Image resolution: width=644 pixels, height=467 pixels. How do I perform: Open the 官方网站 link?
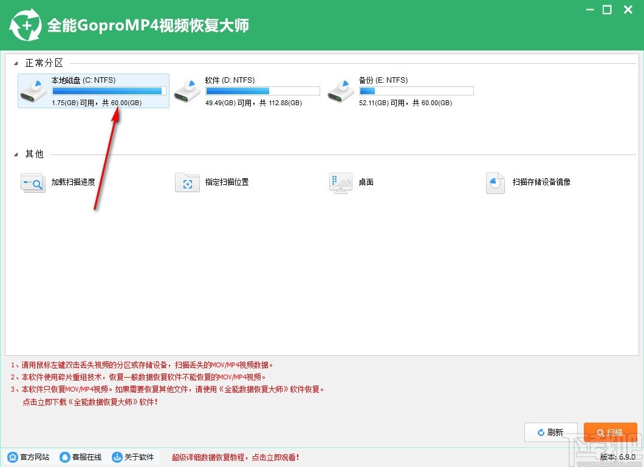click(x=35, y=457)
